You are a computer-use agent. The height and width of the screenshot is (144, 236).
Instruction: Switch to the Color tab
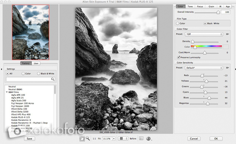180,7
